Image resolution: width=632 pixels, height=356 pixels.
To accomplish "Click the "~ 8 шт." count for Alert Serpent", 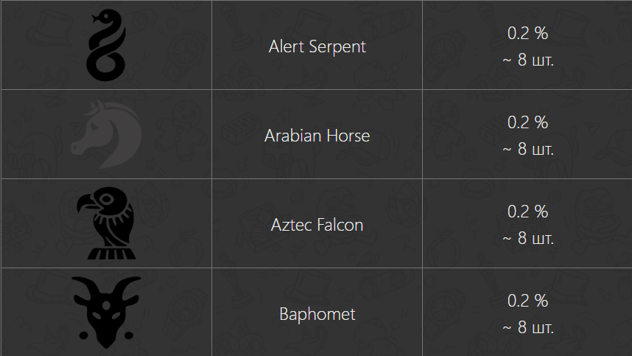I will (x=527, y=60).
